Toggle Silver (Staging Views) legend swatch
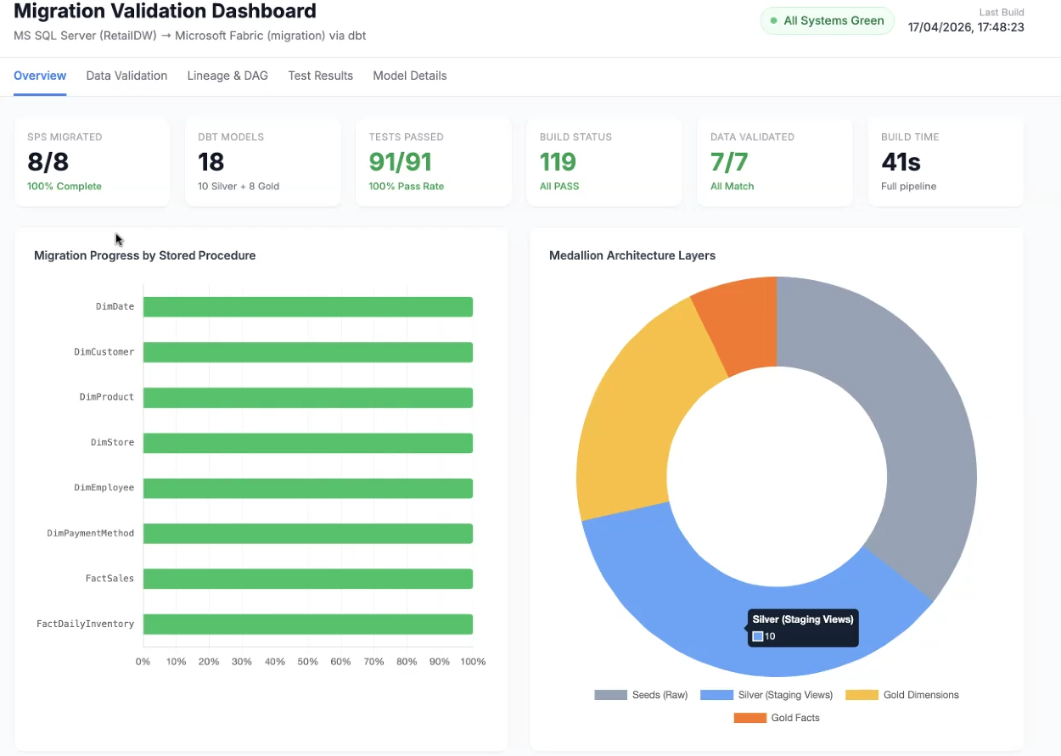 coord(716,695)
